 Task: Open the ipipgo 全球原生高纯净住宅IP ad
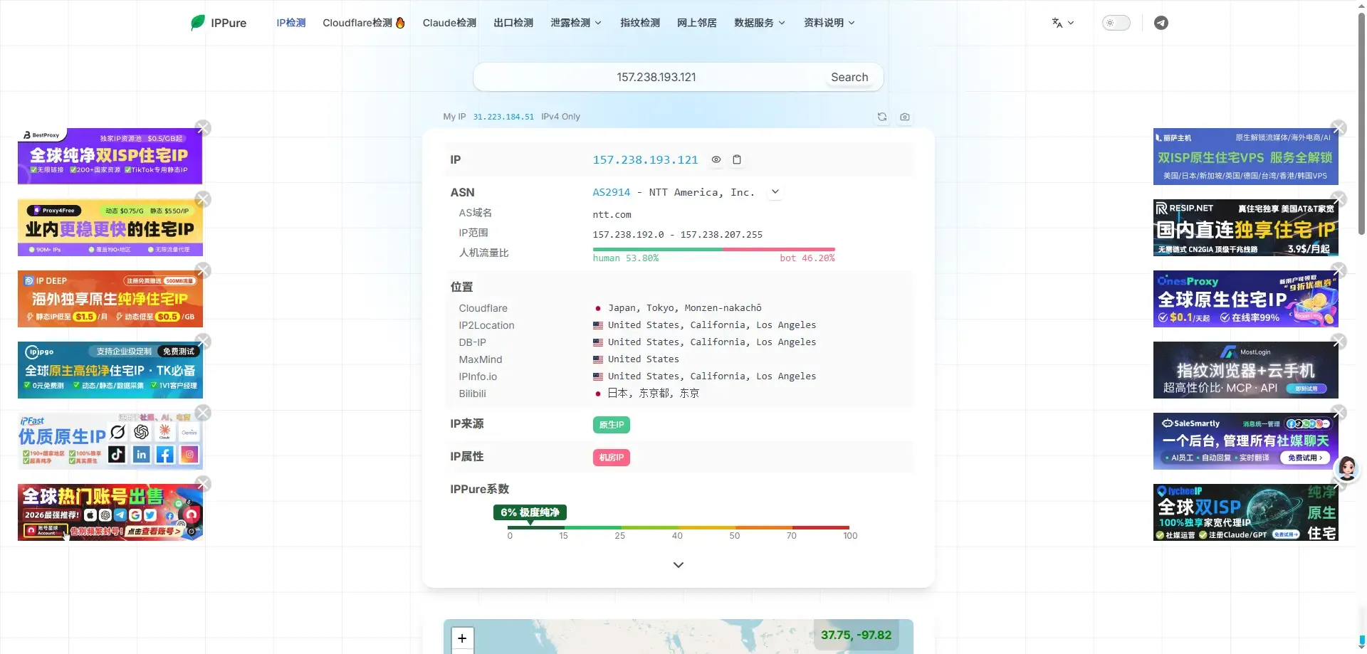pyautogui.click(x=110, y=370)
